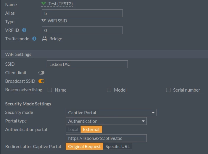This screenshot has width=208, height=154.
Task: Open VRF ID info tooltip icon
Action: tap(24, 30)
